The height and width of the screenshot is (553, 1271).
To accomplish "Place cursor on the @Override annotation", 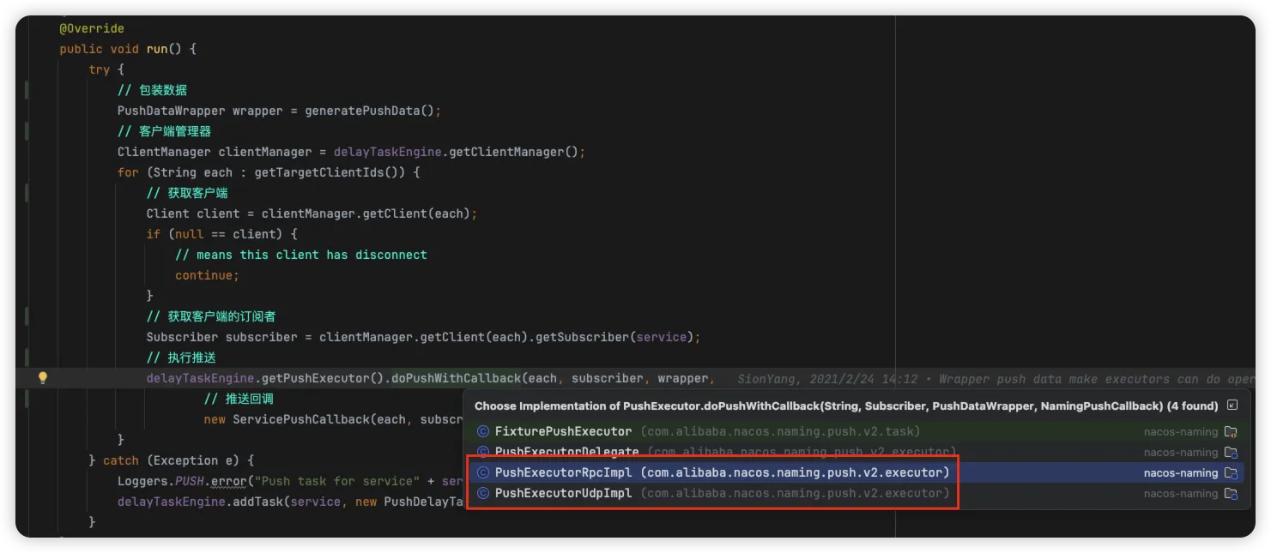I will (92, 28).
